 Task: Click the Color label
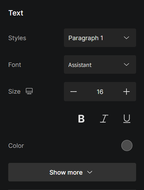16,146
